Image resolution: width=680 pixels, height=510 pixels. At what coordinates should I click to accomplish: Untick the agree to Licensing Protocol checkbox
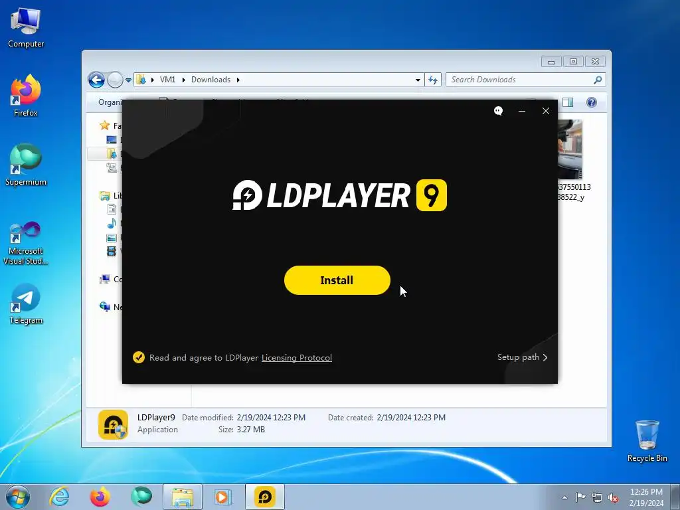click(139, 357)
